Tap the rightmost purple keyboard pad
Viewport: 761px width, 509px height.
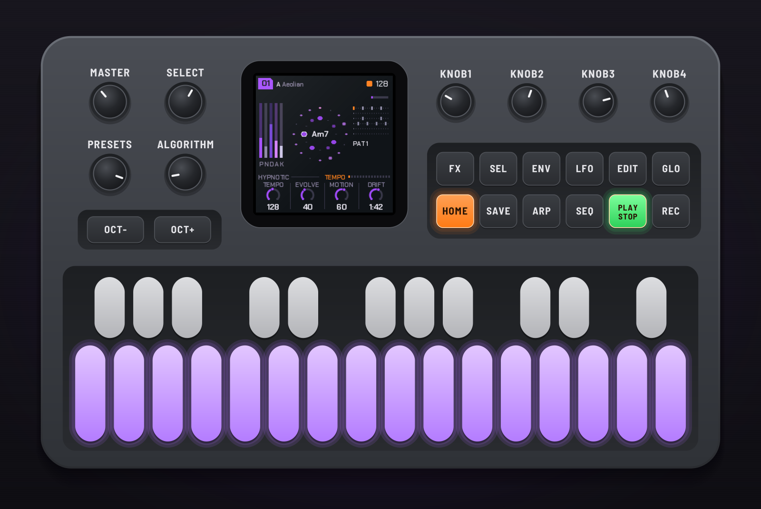coord(671,393)
